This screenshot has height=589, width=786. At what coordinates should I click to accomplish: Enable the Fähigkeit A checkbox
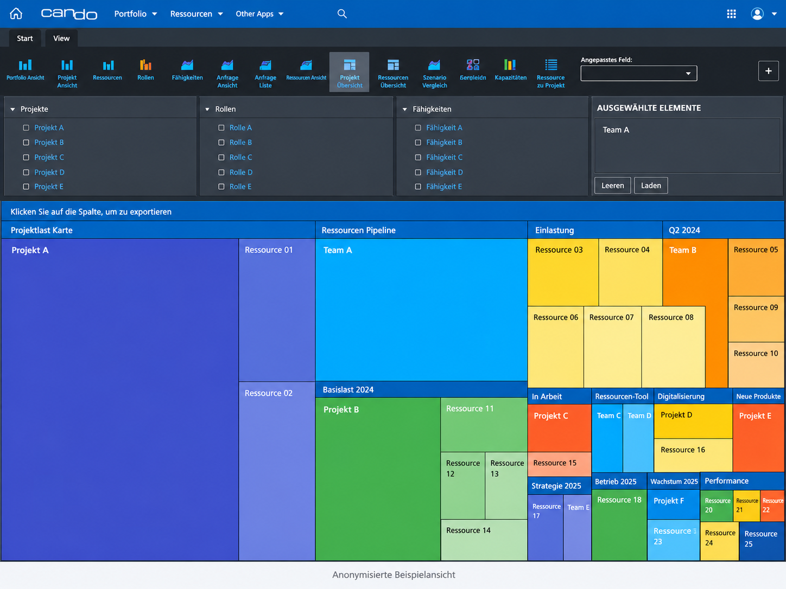[418, 127]
